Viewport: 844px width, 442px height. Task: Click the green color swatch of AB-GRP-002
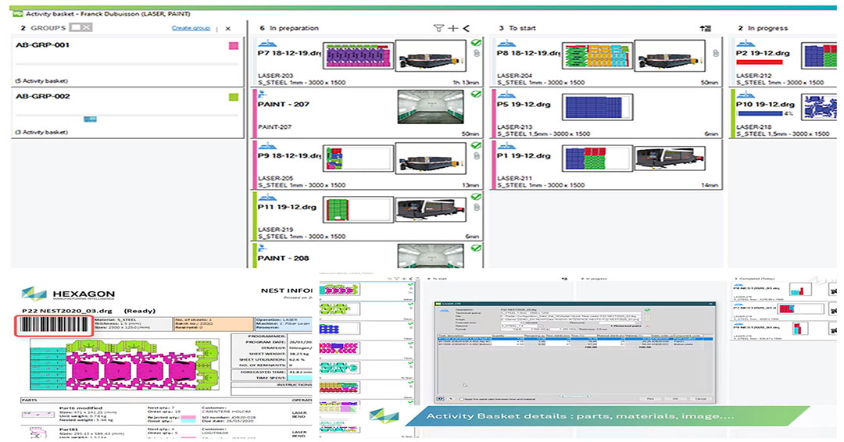[234, 98]
